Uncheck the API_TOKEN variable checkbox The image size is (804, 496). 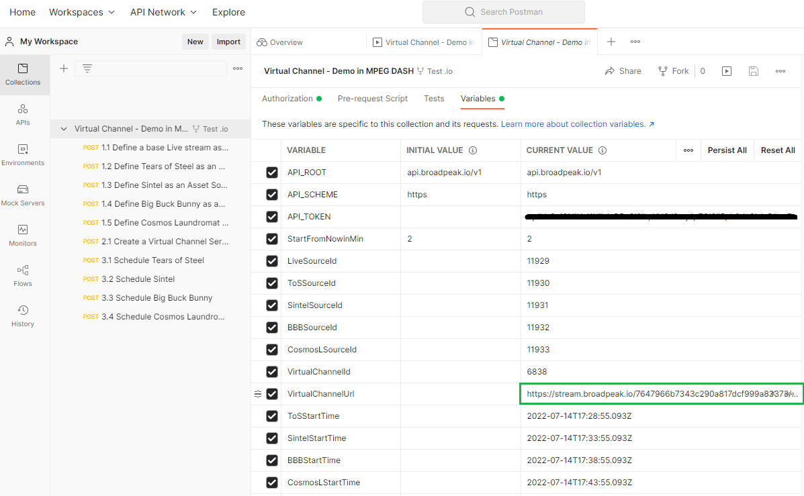tap(272, 217)
